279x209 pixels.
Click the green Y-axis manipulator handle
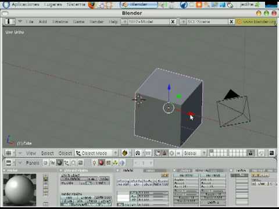coord(179,96)
